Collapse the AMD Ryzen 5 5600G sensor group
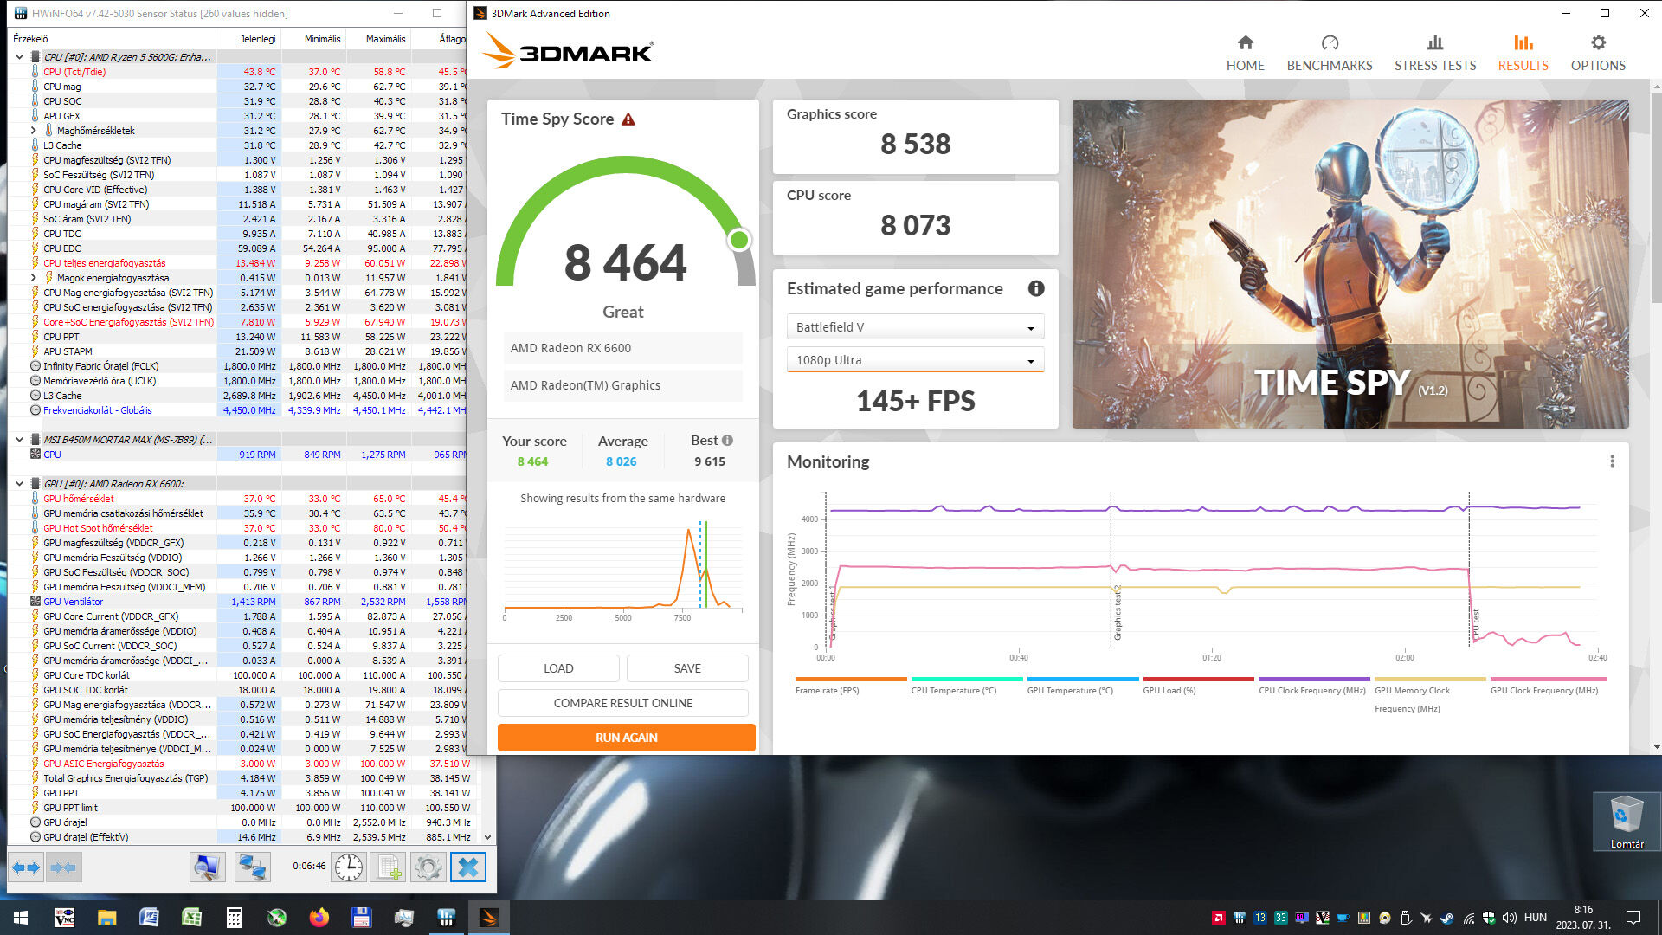Viewport: 1662px width, 935px height. tap(20, 57)
